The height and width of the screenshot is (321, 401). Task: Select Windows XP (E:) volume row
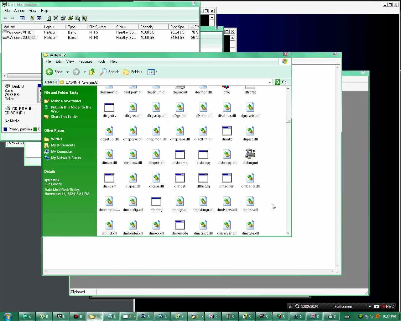pos(100,32)
